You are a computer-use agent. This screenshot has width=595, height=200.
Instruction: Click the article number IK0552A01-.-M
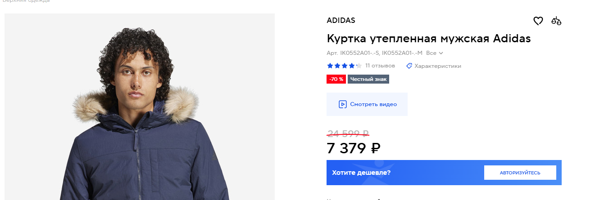point(402,53)
